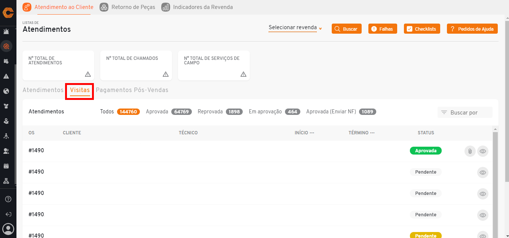
Task: Sort by the INÍCIO column header
Action: tap(304, 133)
